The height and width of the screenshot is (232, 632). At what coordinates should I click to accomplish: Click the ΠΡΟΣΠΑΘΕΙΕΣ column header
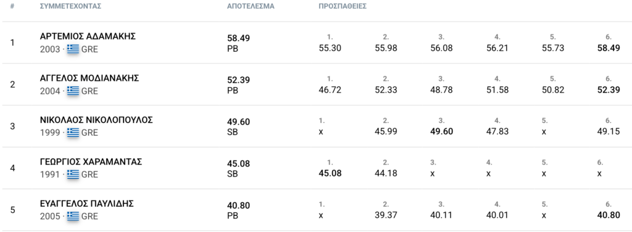(342, 6)
